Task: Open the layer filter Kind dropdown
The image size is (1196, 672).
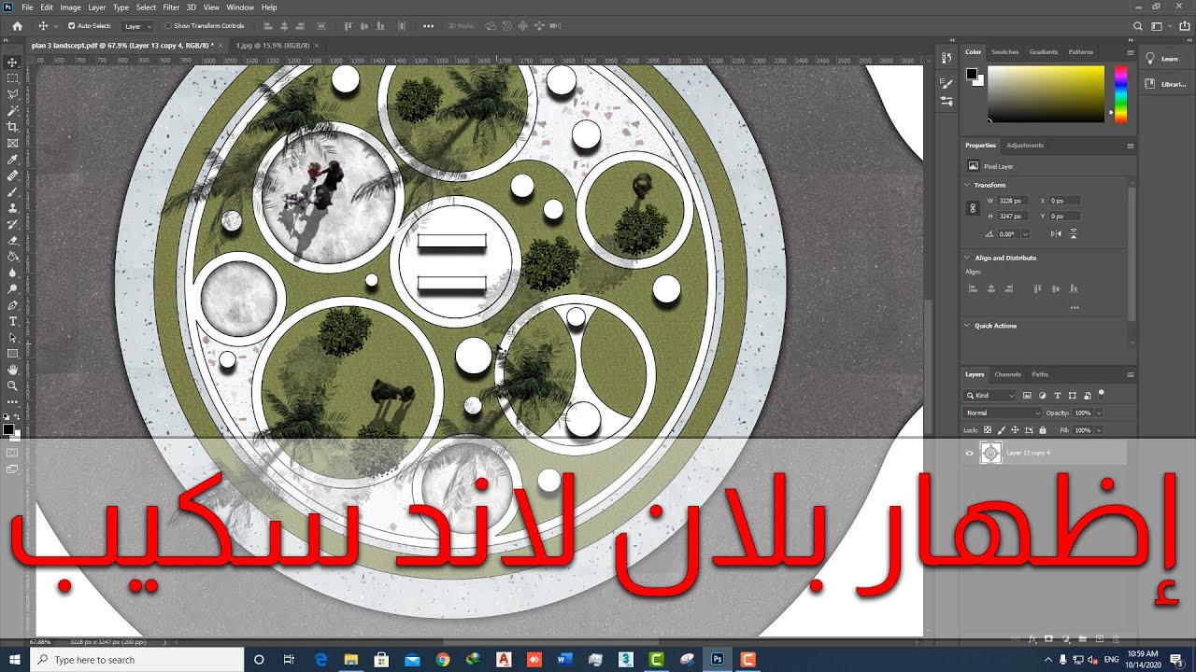Action: point(990,396)
